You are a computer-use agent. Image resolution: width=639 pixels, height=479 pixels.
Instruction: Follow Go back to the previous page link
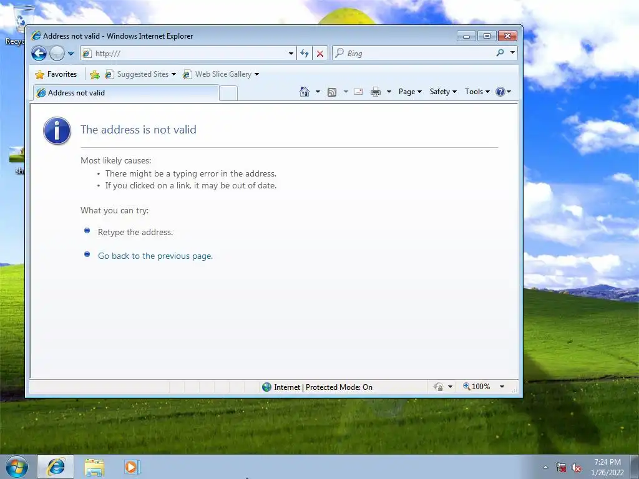[155, 256]
